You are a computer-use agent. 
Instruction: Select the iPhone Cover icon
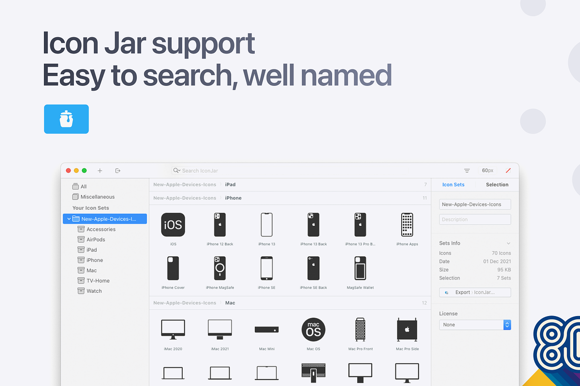[173, 268]
